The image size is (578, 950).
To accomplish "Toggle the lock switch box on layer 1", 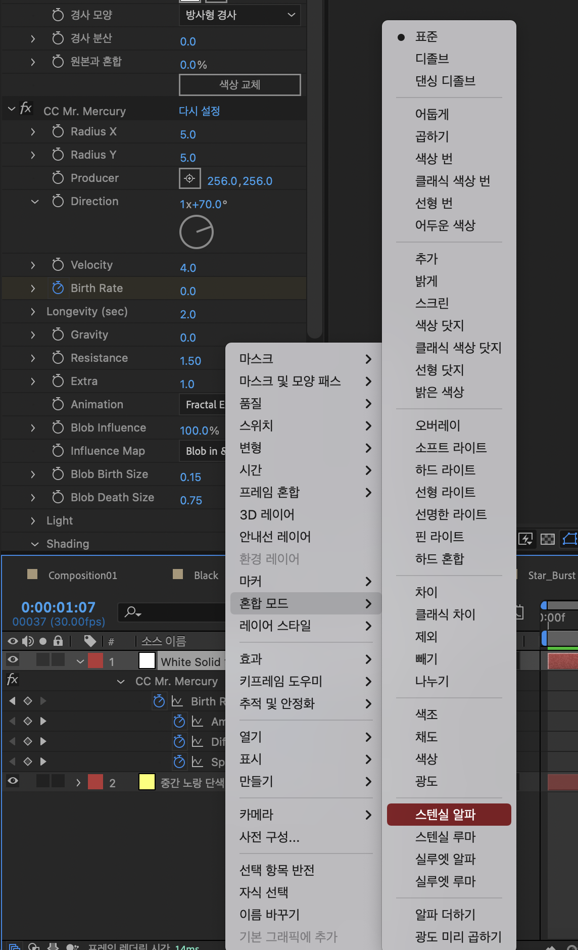I will [x=58, y=659].
